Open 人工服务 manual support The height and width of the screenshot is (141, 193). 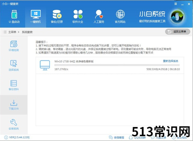[x=99, y=17]
